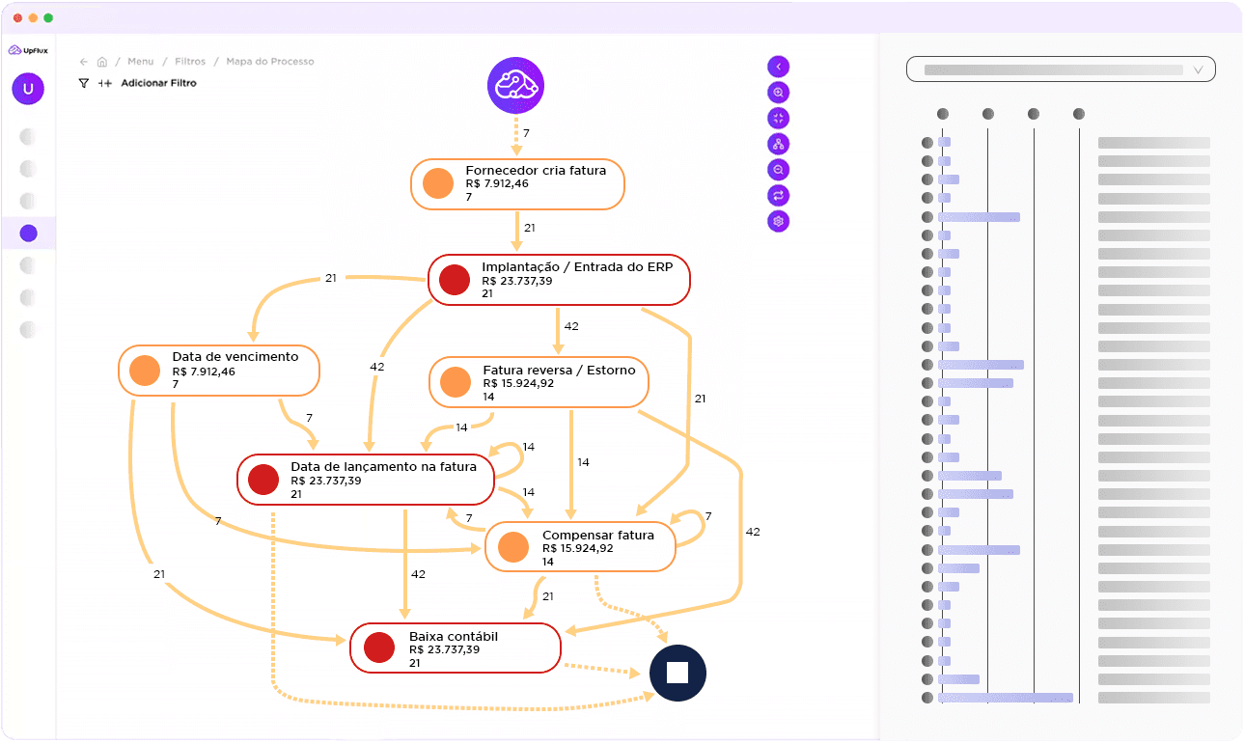Open the Menu breadcrumb link
Image resolution: width=1244 pixels, height=744 pixels.
click(140, 61)
